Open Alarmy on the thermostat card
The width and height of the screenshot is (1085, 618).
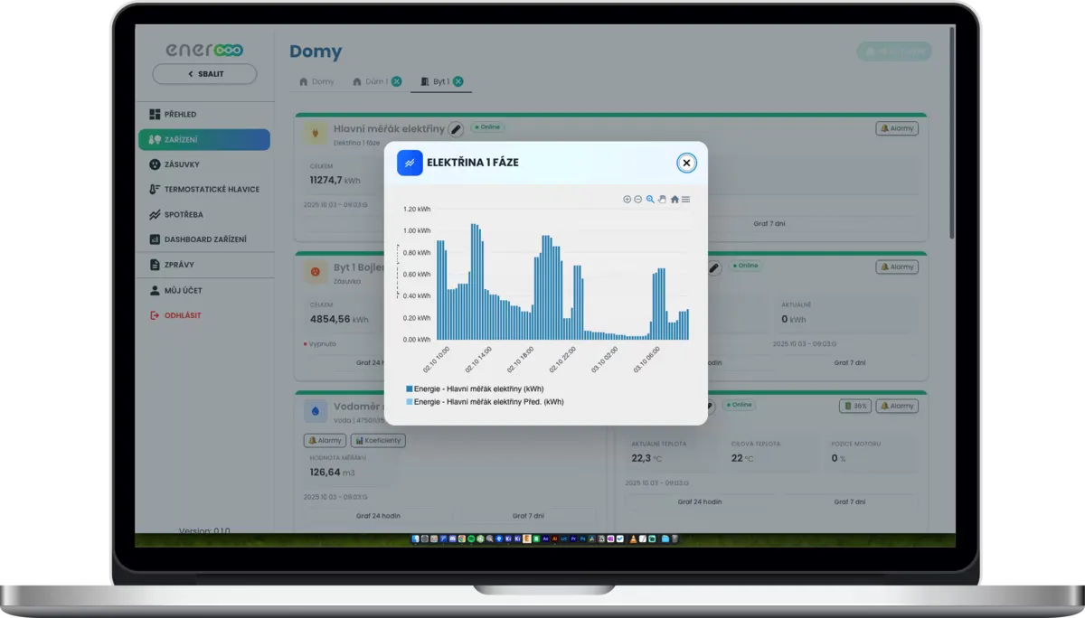tap(897, 406)
